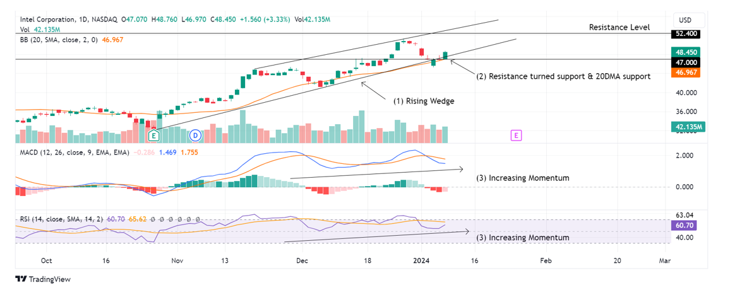
Task: Select the RSI (14, close, SMA, 14, 2) legend
Action: click(63, 219)
